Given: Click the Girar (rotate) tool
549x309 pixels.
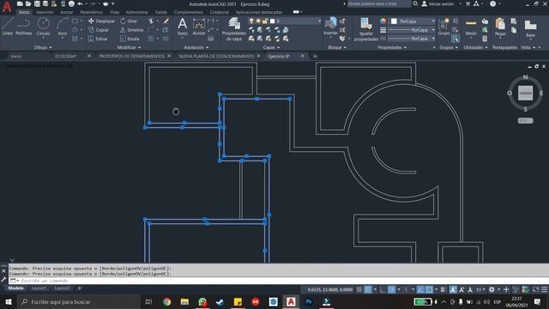Looking at the screenshot, I should (129, 21).
